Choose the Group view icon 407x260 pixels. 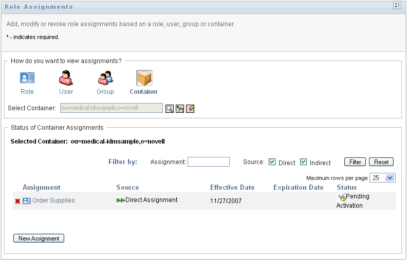[x=105, y=78]
